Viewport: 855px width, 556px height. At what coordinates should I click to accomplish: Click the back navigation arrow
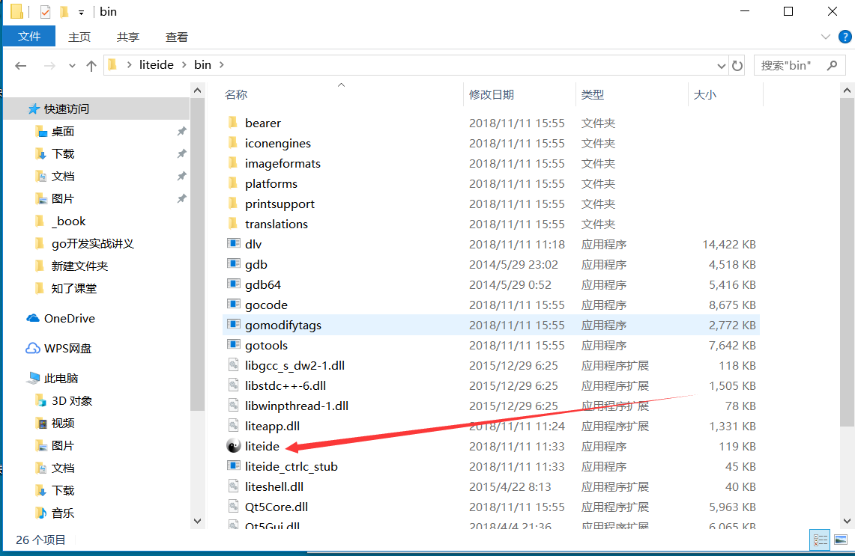click(21, 66)
